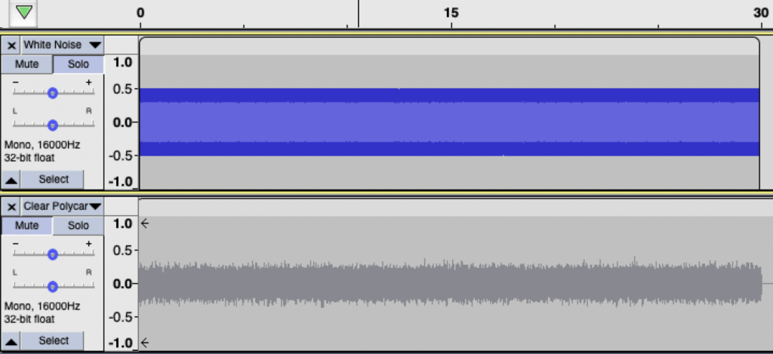Mute the White Noise track

[x=26, y=64]
